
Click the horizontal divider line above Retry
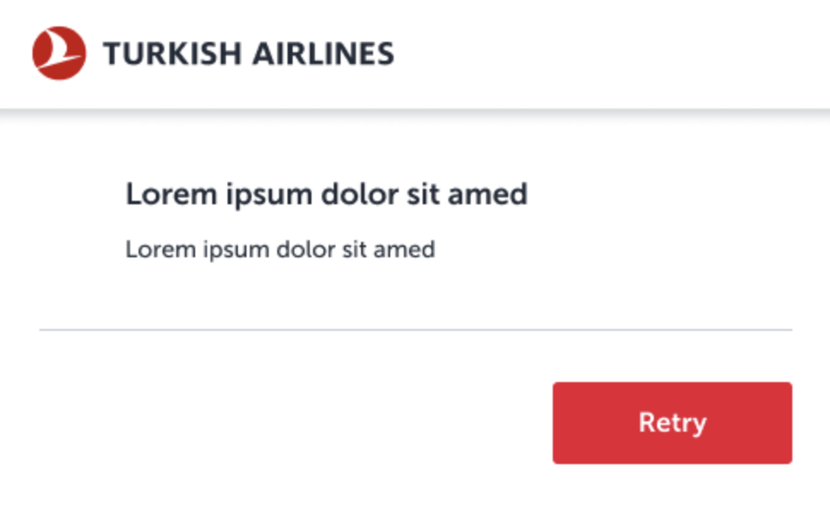[x=415, y=329]
